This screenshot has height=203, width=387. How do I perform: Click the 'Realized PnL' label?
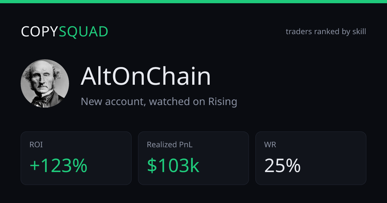[170, 145]
